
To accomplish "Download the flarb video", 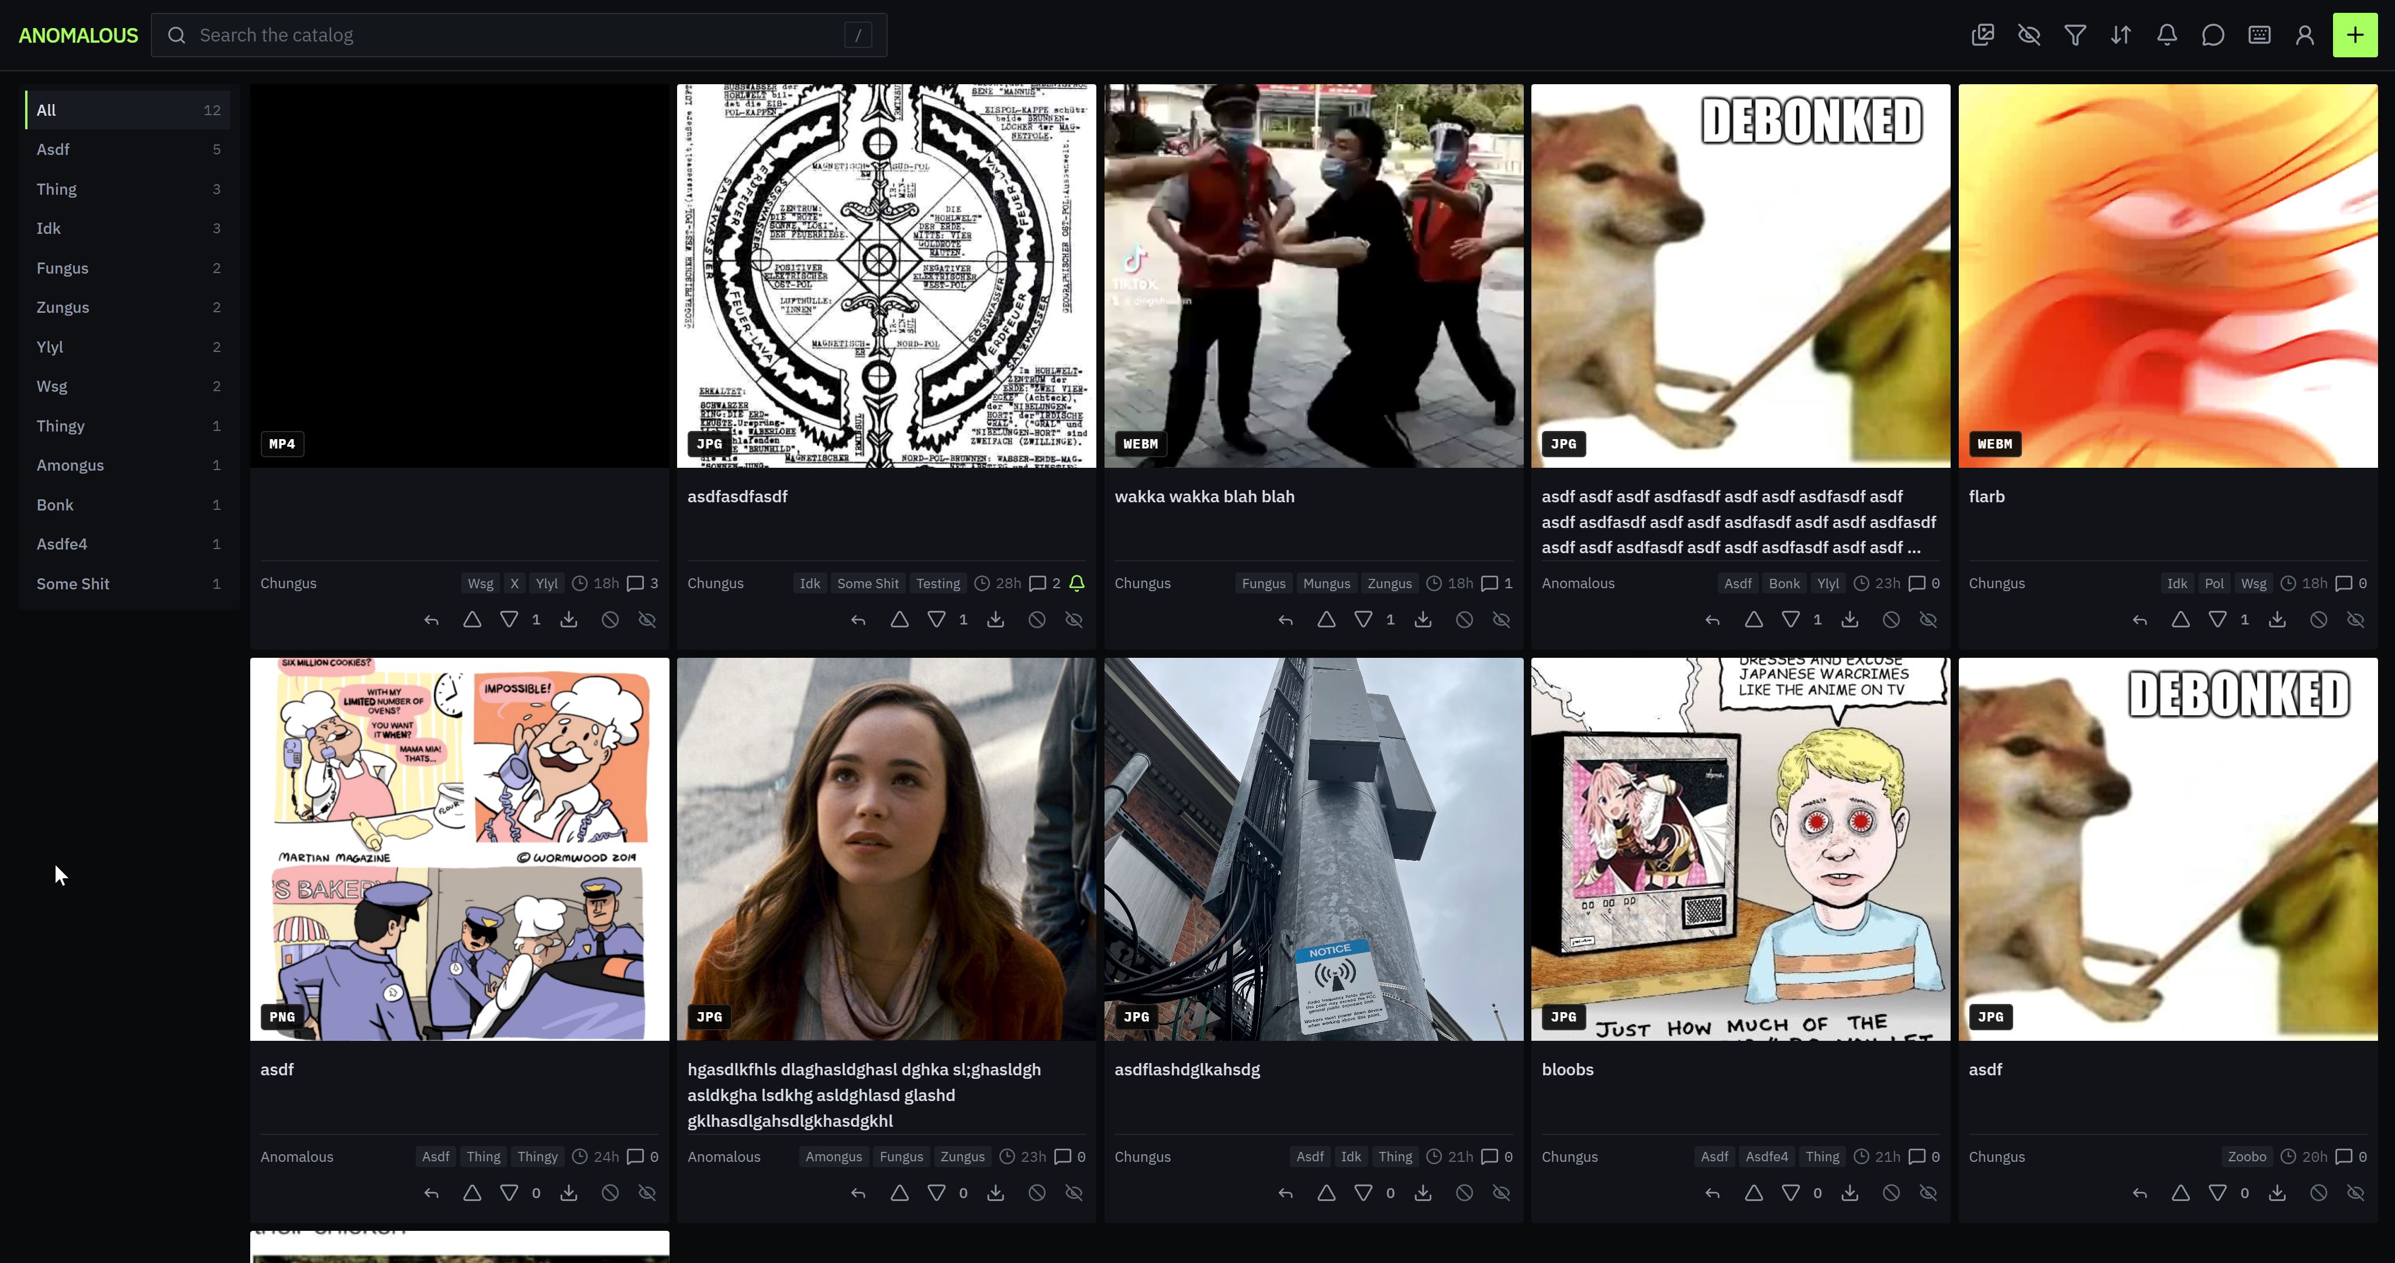I will 2278,619.
